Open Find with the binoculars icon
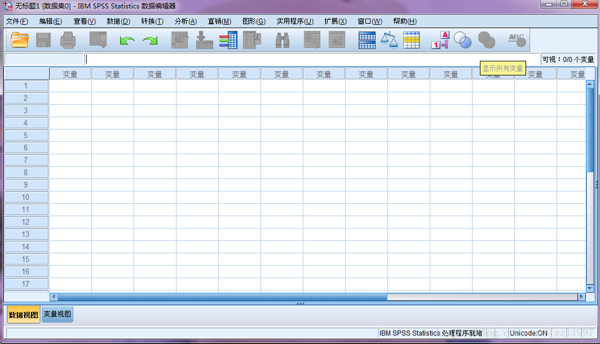 click(283, 40)
